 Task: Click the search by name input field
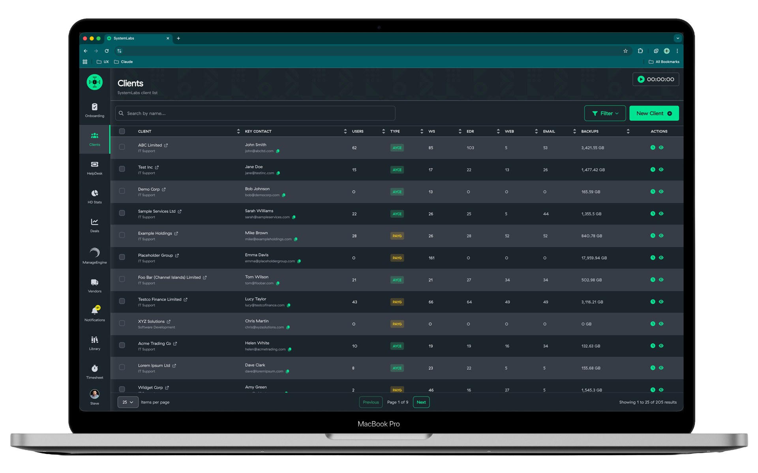click(255, 113)
